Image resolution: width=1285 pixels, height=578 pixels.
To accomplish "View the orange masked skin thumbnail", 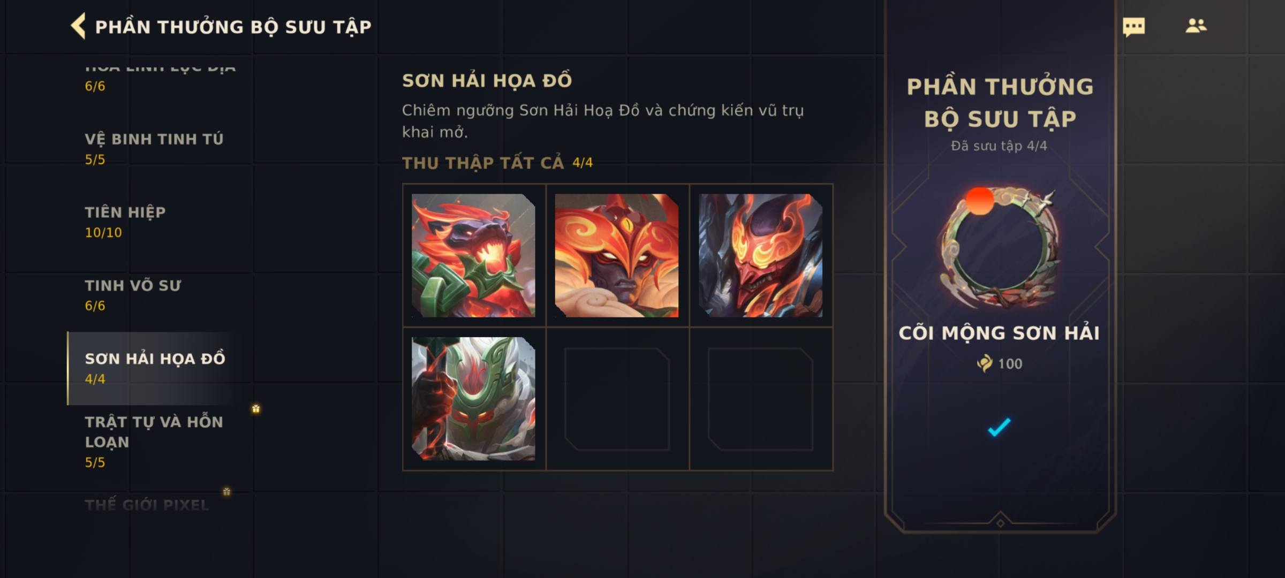I will (617, 255).
